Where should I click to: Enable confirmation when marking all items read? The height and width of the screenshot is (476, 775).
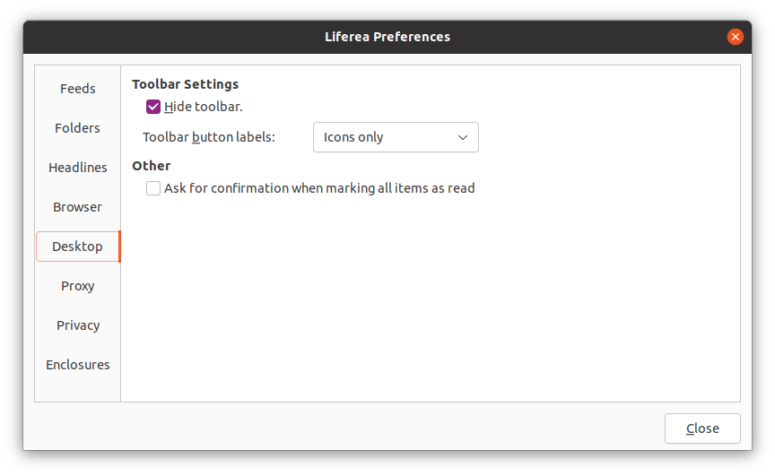click(153, 188)
